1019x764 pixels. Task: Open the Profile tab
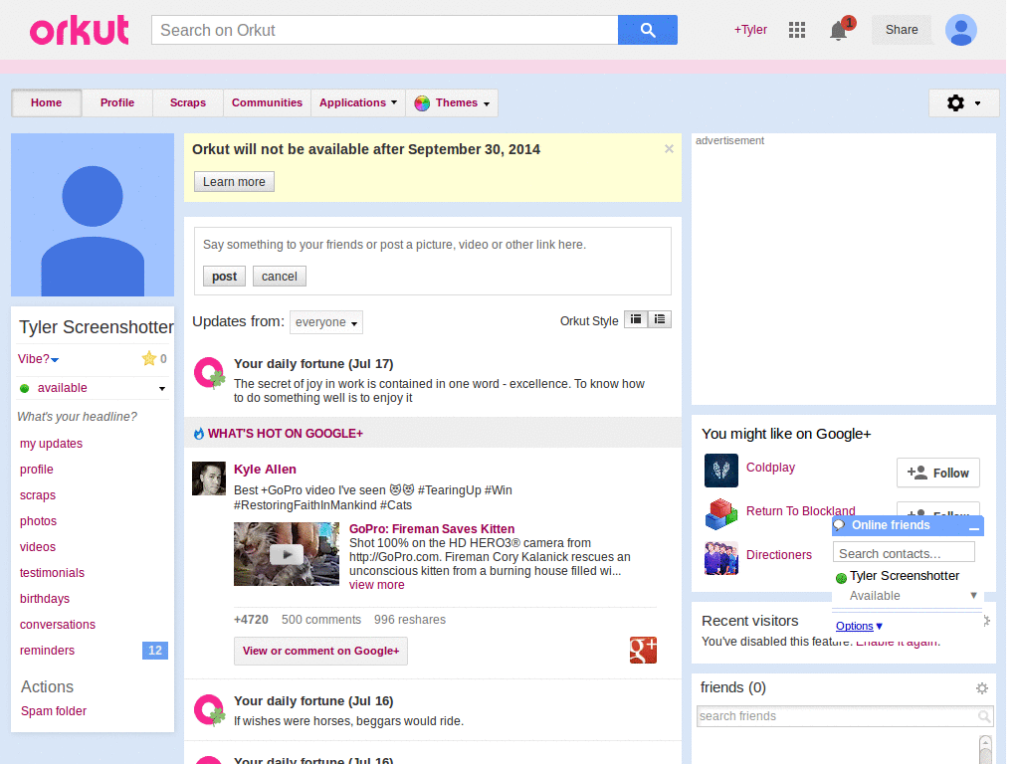click(117, 102)
